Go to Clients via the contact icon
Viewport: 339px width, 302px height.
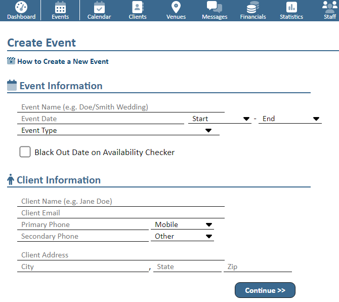pyautogui.click(x=137, y=7)
